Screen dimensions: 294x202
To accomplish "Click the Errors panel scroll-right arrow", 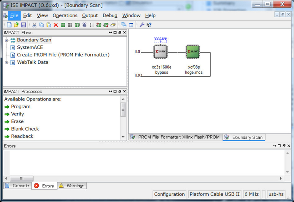I will tap(281, 179).
